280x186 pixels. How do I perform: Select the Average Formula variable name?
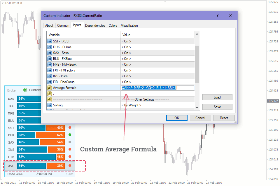click(65, 88)
